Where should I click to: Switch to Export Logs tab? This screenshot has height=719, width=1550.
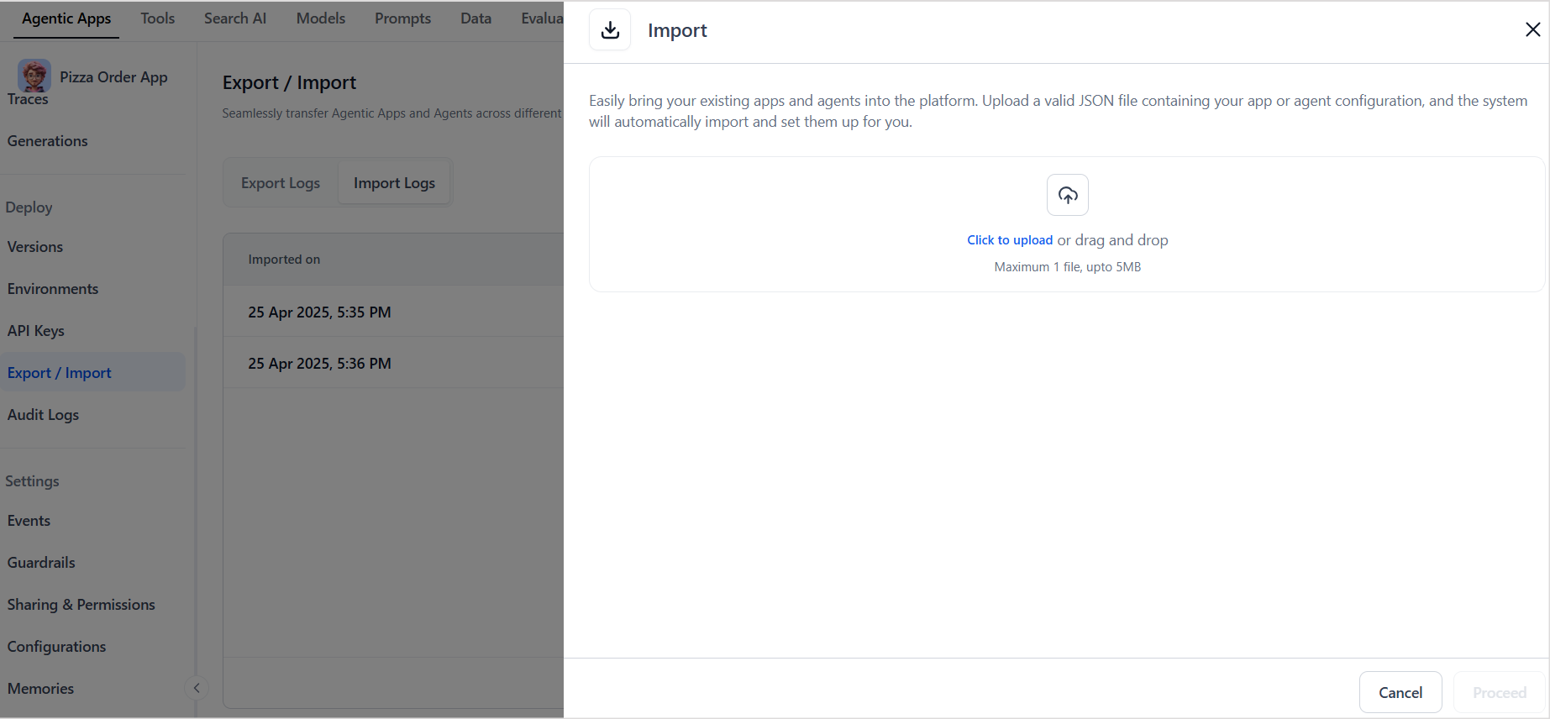[281, 183]
